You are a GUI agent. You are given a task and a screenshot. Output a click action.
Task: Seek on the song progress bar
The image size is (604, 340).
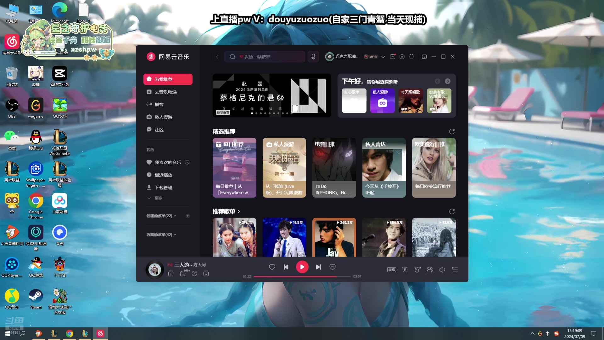302,277
